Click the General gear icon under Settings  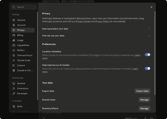click(x=14, y=20)
